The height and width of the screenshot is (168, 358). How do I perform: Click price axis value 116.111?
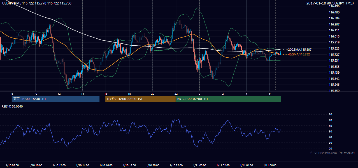coord(334,31)
